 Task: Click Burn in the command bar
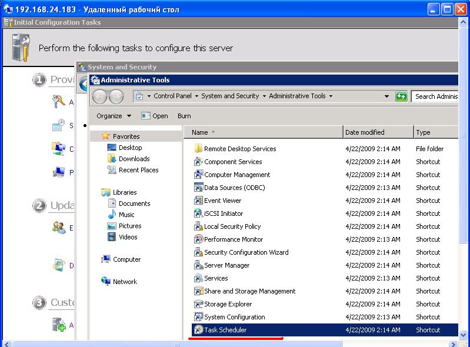[184, 116]
